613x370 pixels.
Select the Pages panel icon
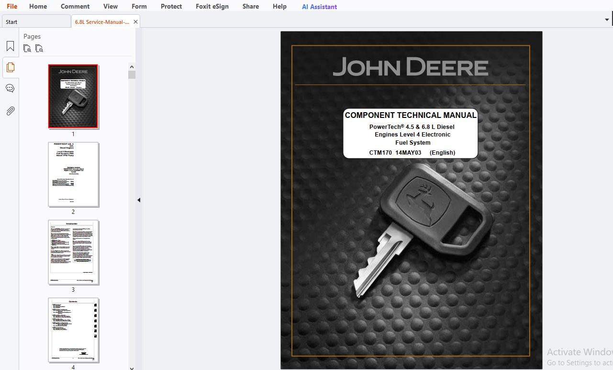click(x=10, y=67)
